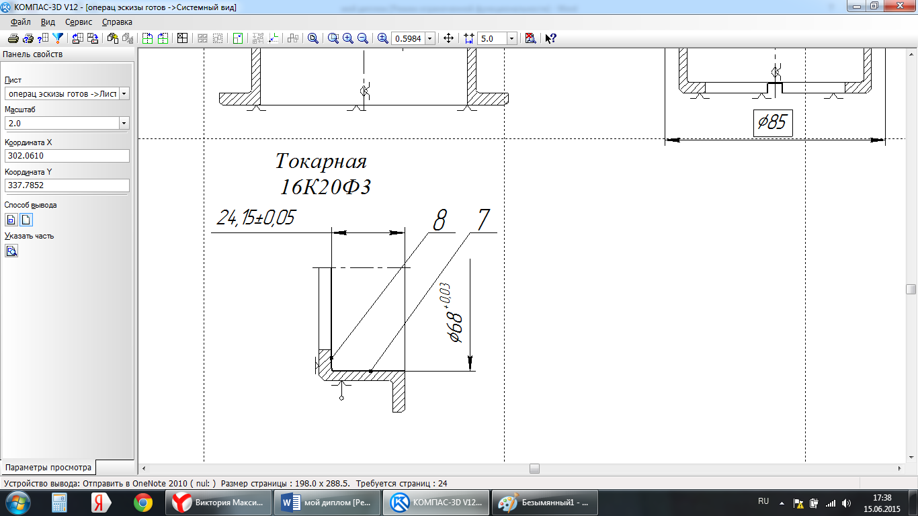Screen dimensions: 918x516
Task: Click the context help arrow icon
Action: point(551,38)
